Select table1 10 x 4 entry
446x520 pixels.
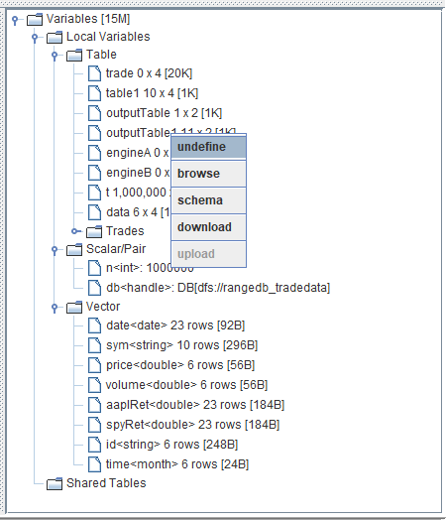tap(152, 93)
